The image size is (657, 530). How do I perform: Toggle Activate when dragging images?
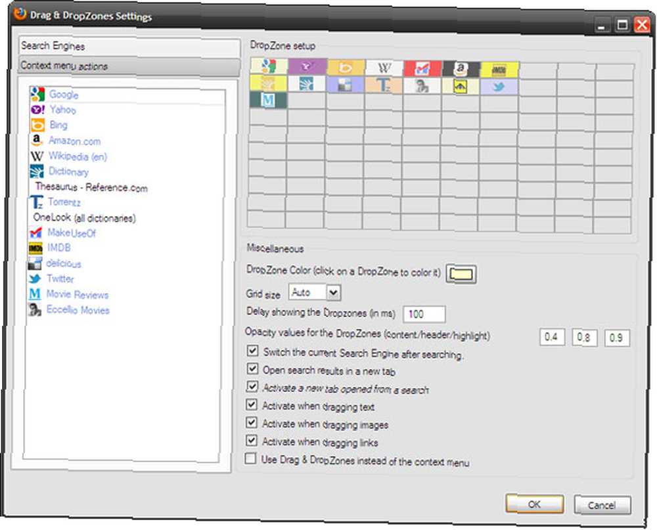[x=252, y=422]
